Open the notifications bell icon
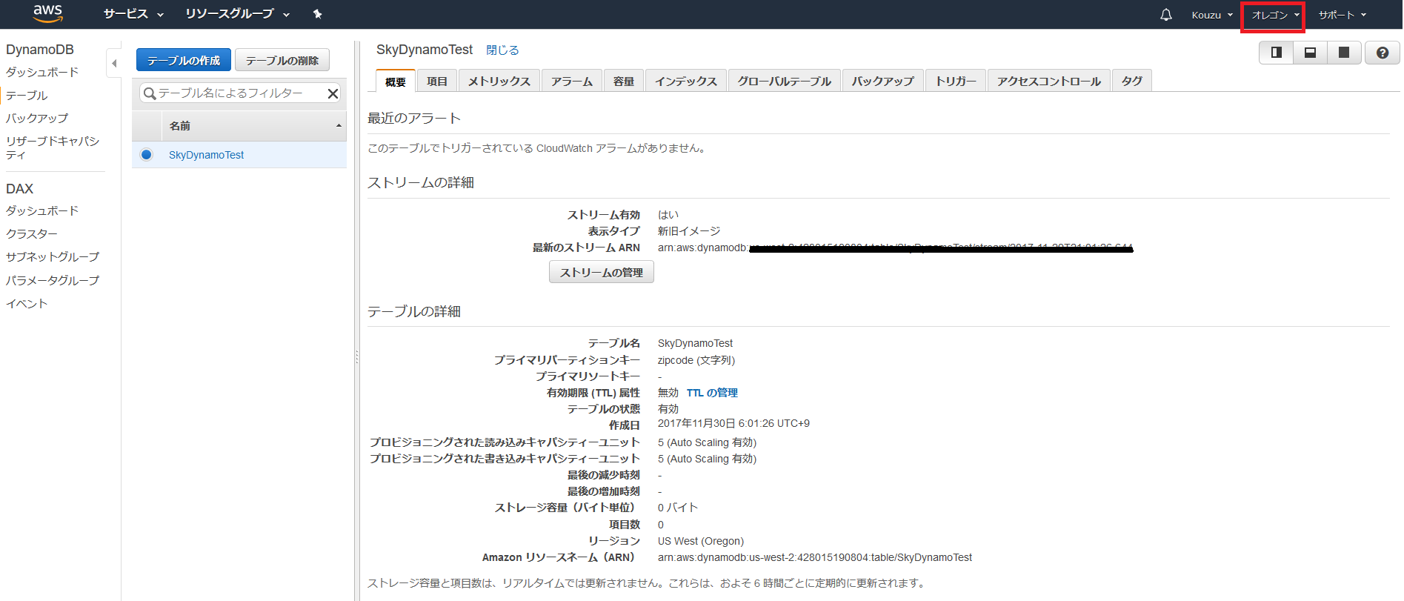 [1166, 15]
